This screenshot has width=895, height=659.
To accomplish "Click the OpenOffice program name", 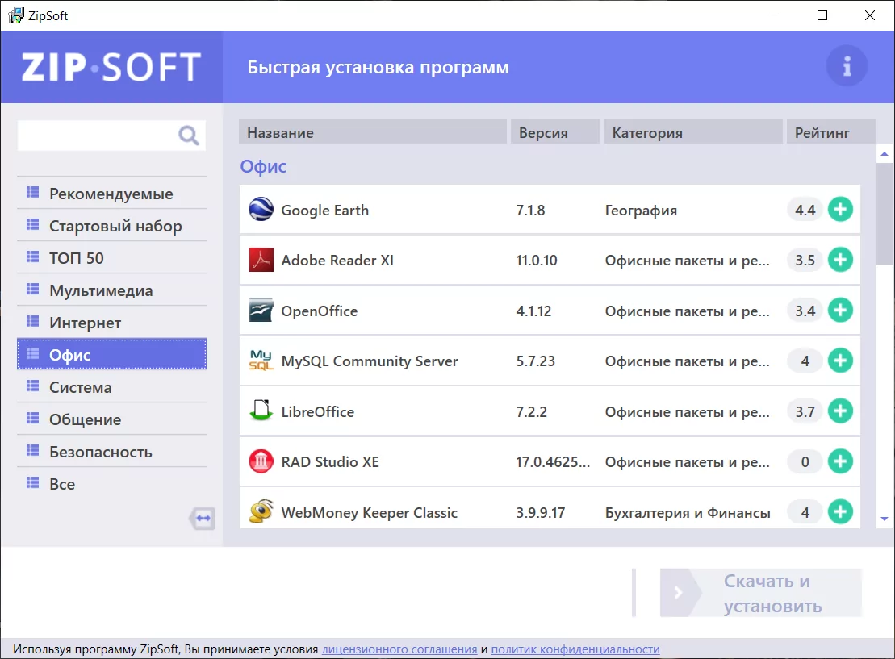I will pos(319,311).
